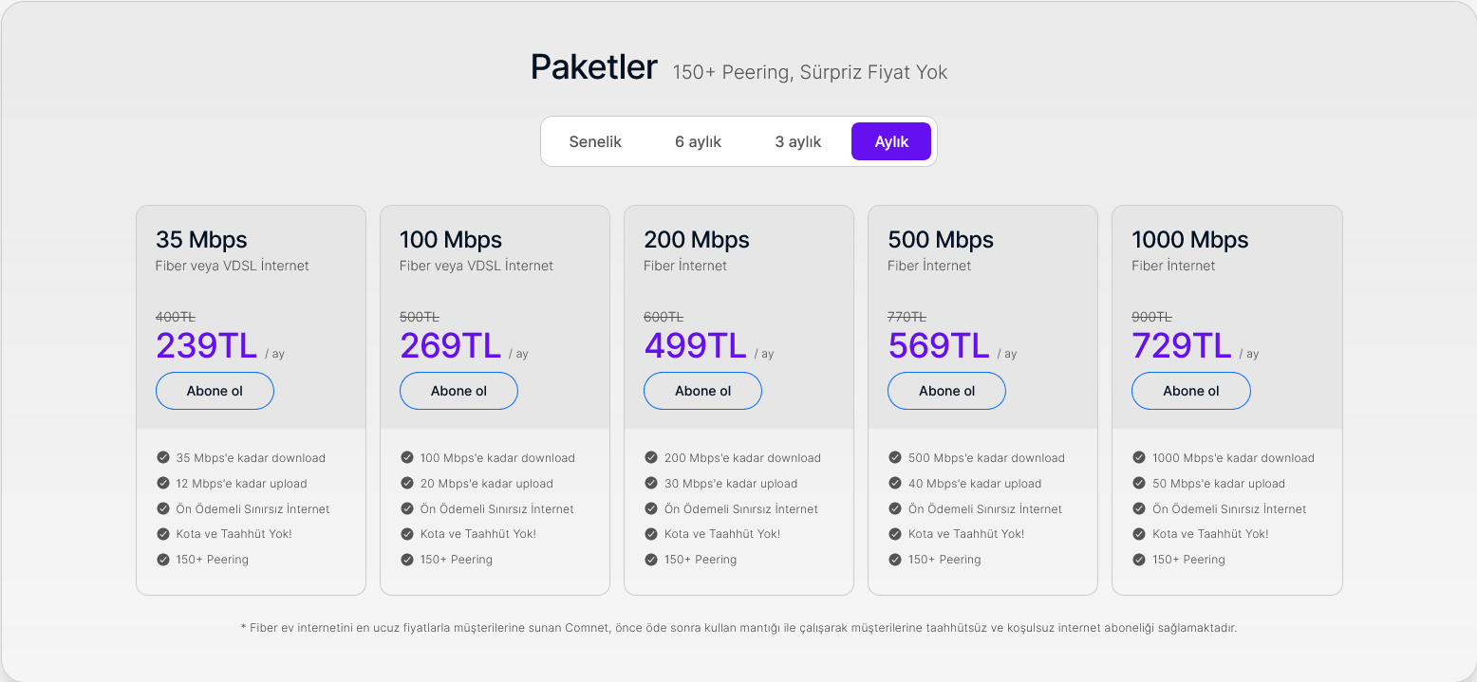Screen dimensions: 1477x682
Task: Select the Senelik billing period tab
Action: (x=595, y=141)
